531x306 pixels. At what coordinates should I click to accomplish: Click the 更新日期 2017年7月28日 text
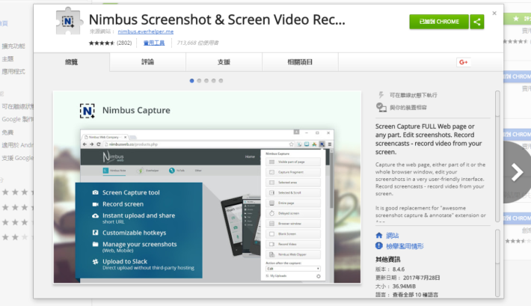click(x=408, y=278)
